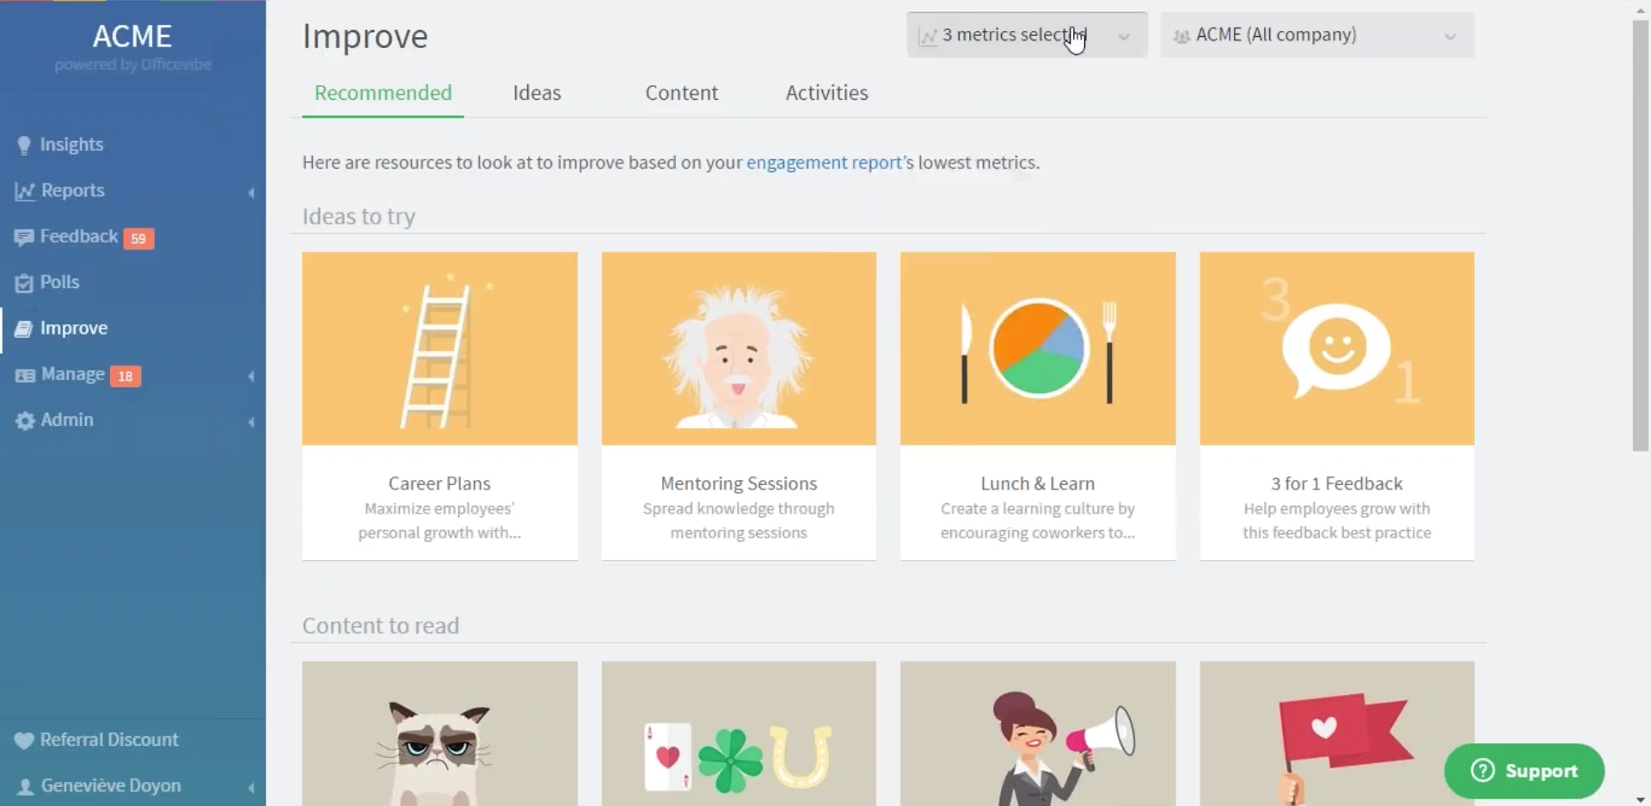Expand the Reports submenu arrow
Image resolution: width=1651 pixels, height=806 pixels.
click(251, 192)
